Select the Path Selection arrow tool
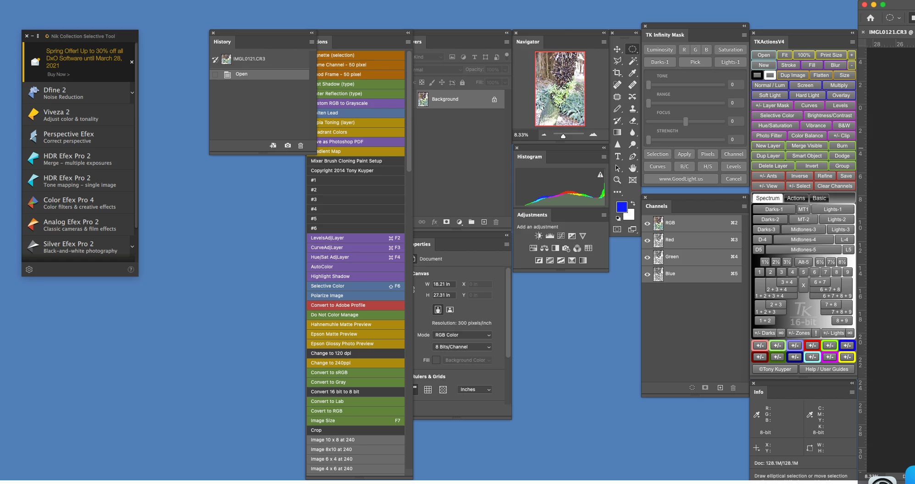The image size is (915, 484). click(x=617, y=168)
